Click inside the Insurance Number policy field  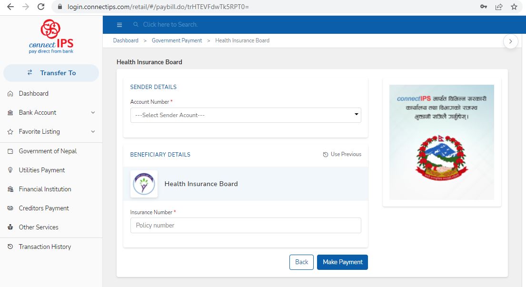(x=246, y=225)
